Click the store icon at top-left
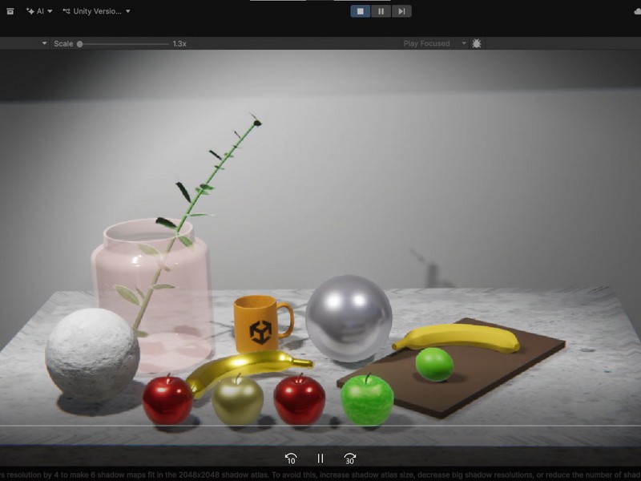 coord(10,11)
